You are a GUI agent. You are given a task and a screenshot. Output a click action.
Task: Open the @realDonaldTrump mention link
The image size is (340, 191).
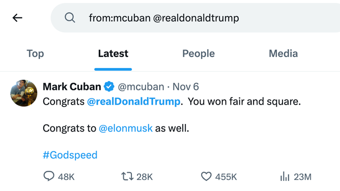coord(133,102)
